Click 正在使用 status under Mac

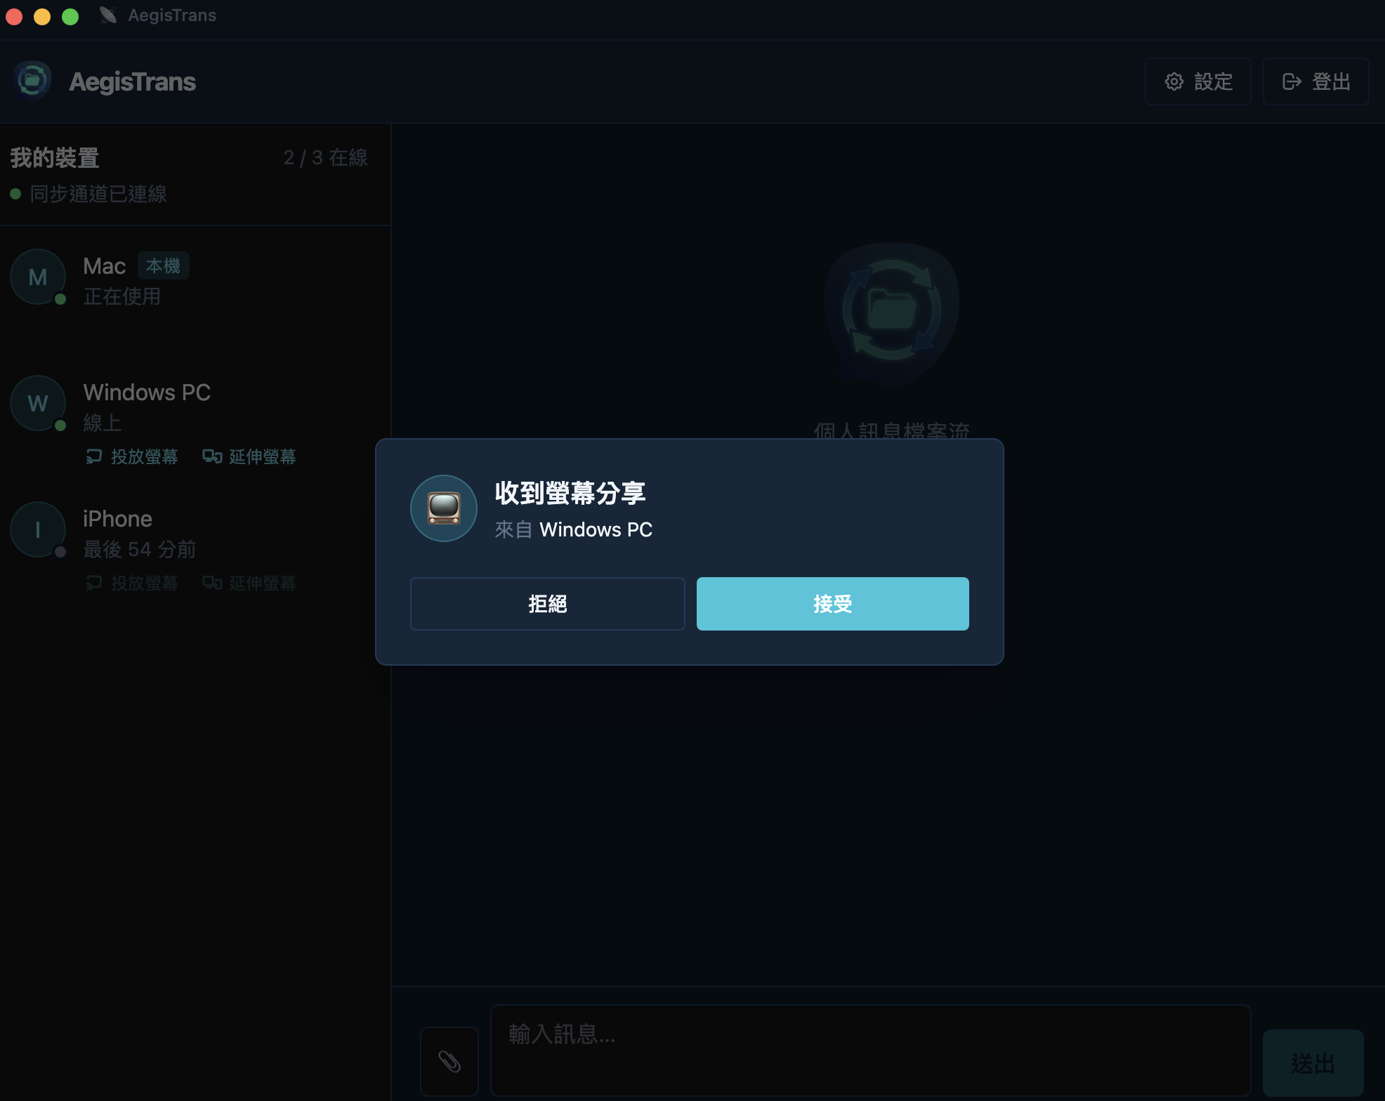coord(122,296)
